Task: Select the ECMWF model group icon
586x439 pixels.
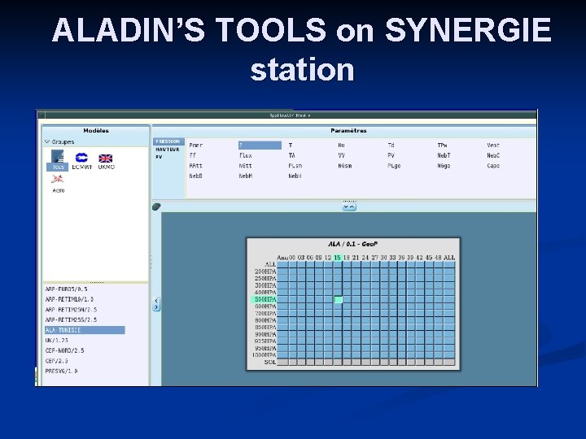Action: (81, 161)
